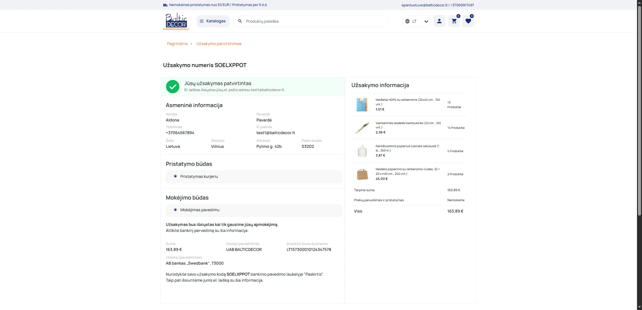This screenshot has height=310, width=642.
Task: Click the HDPE bags product thumbnail
Action: [x=362, y=104]
